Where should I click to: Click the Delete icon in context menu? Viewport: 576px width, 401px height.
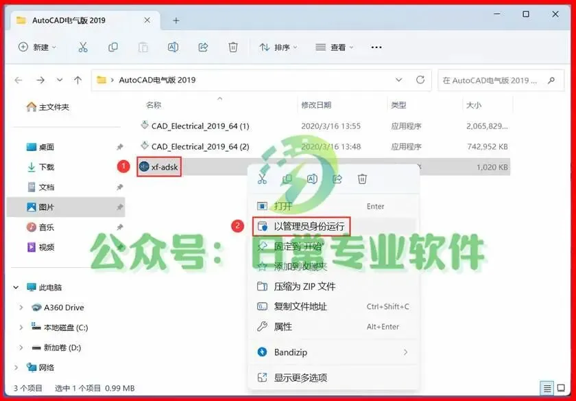362,179
